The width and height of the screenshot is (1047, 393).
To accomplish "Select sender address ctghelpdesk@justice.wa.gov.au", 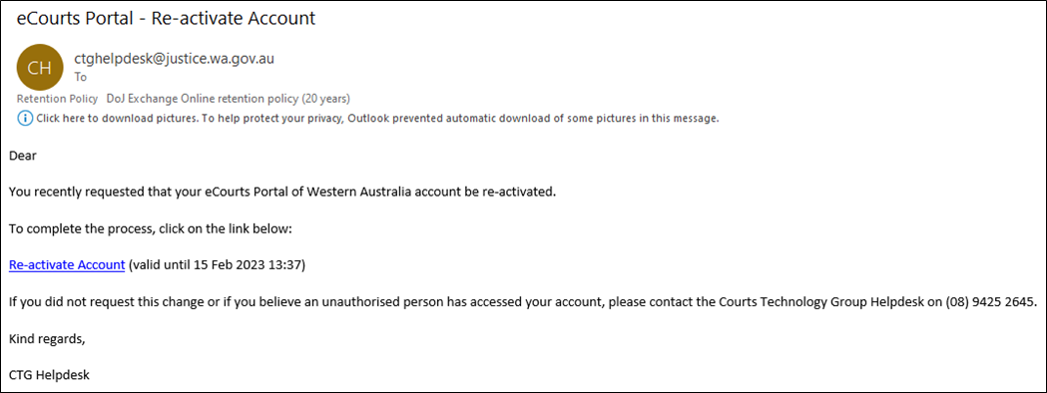I will click(x=174, y=59).
